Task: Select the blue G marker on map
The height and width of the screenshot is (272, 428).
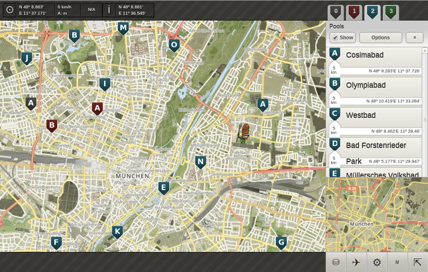Action: point(281,243)
